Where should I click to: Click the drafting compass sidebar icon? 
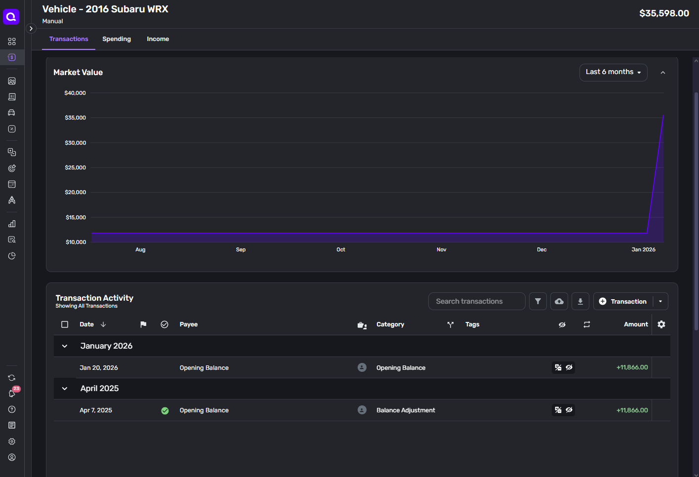click(12, 200)
